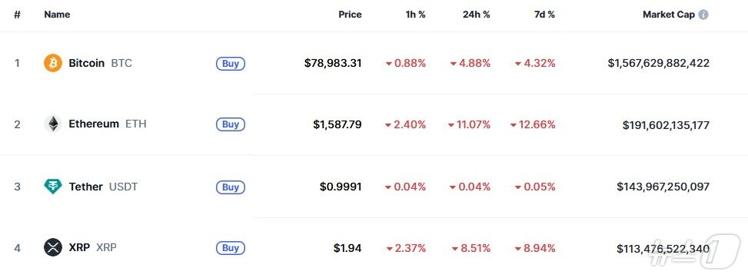The width and height of the screenshot is (748, 278).
Task: Sort by the 24h % column header
Action: (x=476, y=15)
